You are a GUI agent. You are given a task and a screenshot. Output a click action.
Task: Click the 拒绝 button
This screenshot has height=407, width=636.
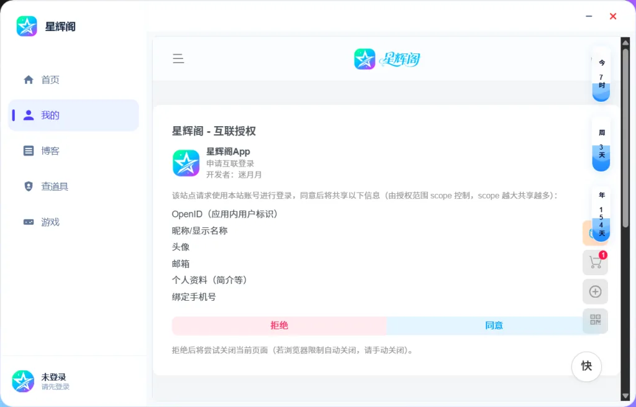coord(279,326)
